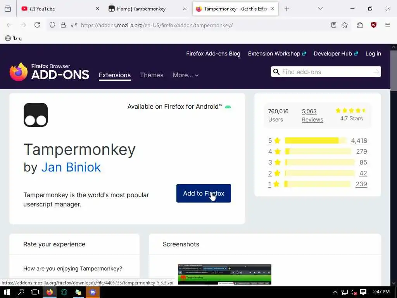Open the Themes navigation item

(x=152, y=75)
